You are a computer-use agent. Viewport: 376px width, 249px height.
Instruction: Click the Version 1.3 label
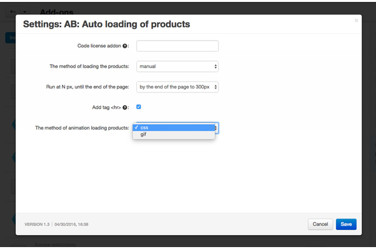37,225
